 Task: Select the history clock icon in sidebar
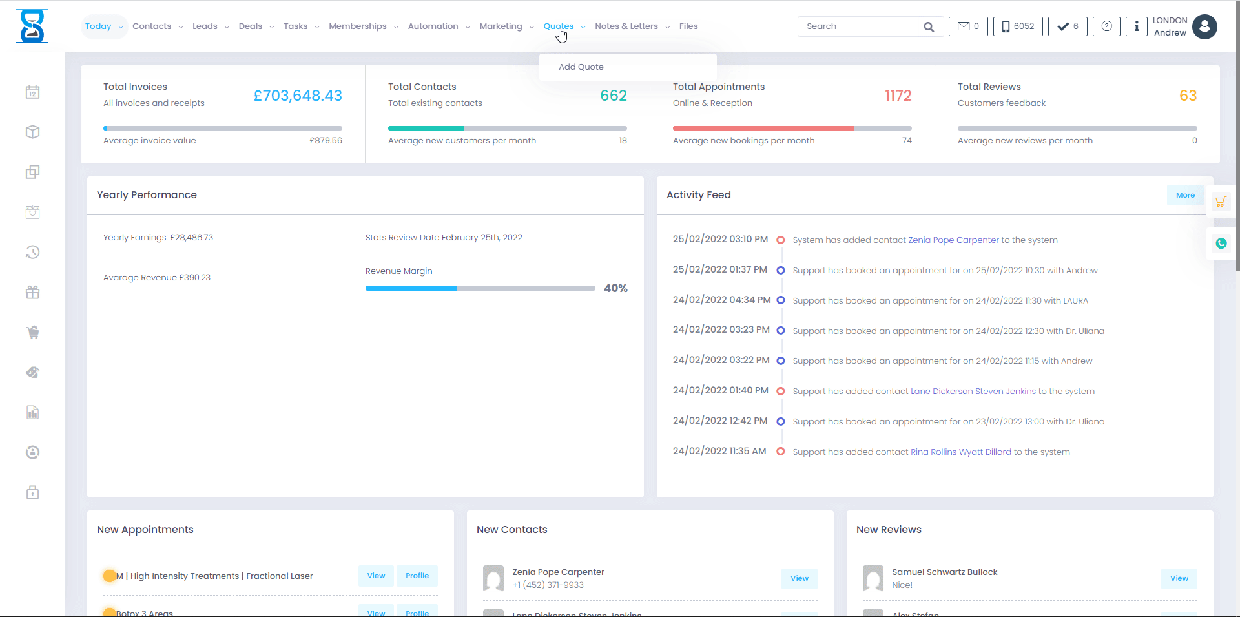coord(32,252)
